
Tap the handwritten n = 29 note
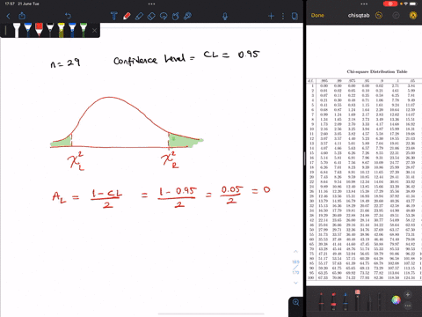click(x=65, y=63)
